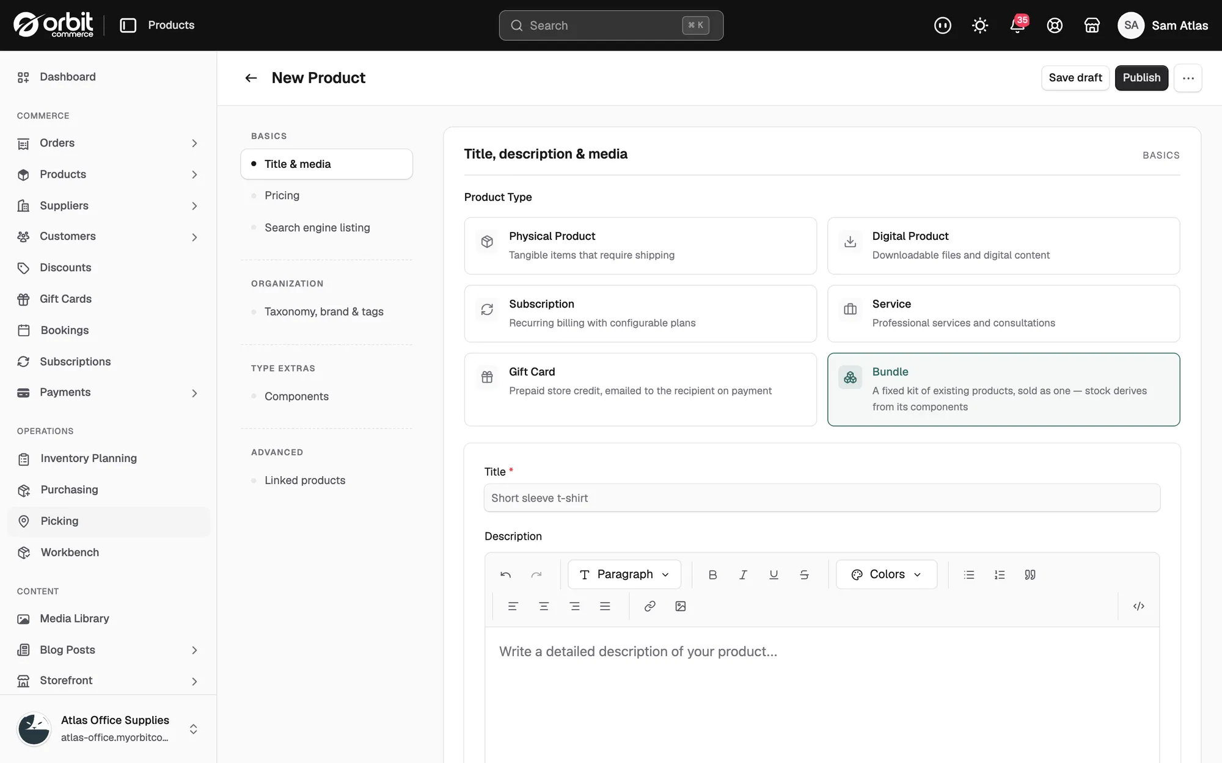
Task: Open the Media Library
Action: point(108,619)
